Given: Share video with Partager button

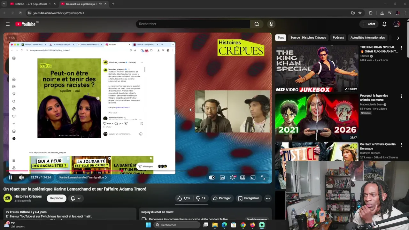Looking at the screenshot, I should [221, 198].
